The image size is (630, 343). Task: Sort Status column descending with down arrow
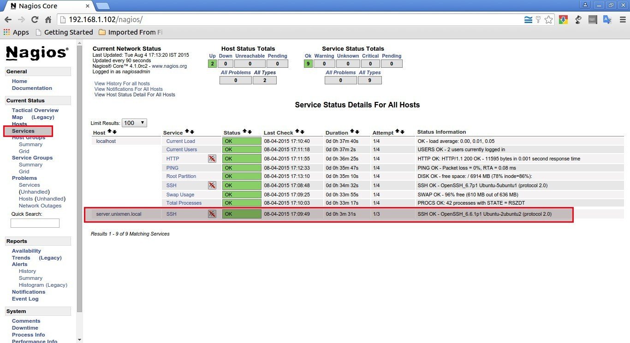250,132
